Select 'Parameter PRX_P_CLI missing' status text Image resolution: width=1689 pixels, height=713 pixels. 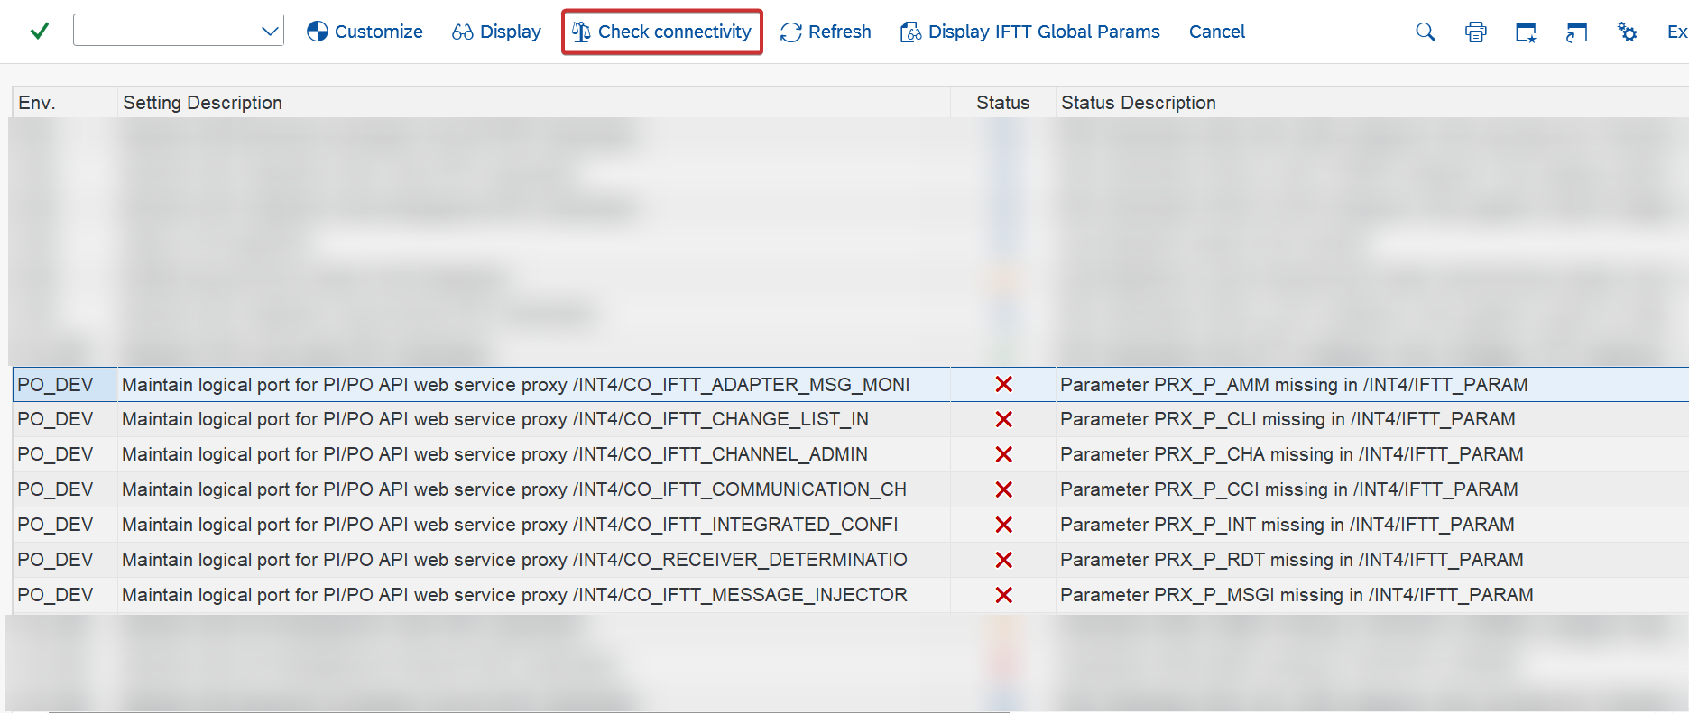1288,419
